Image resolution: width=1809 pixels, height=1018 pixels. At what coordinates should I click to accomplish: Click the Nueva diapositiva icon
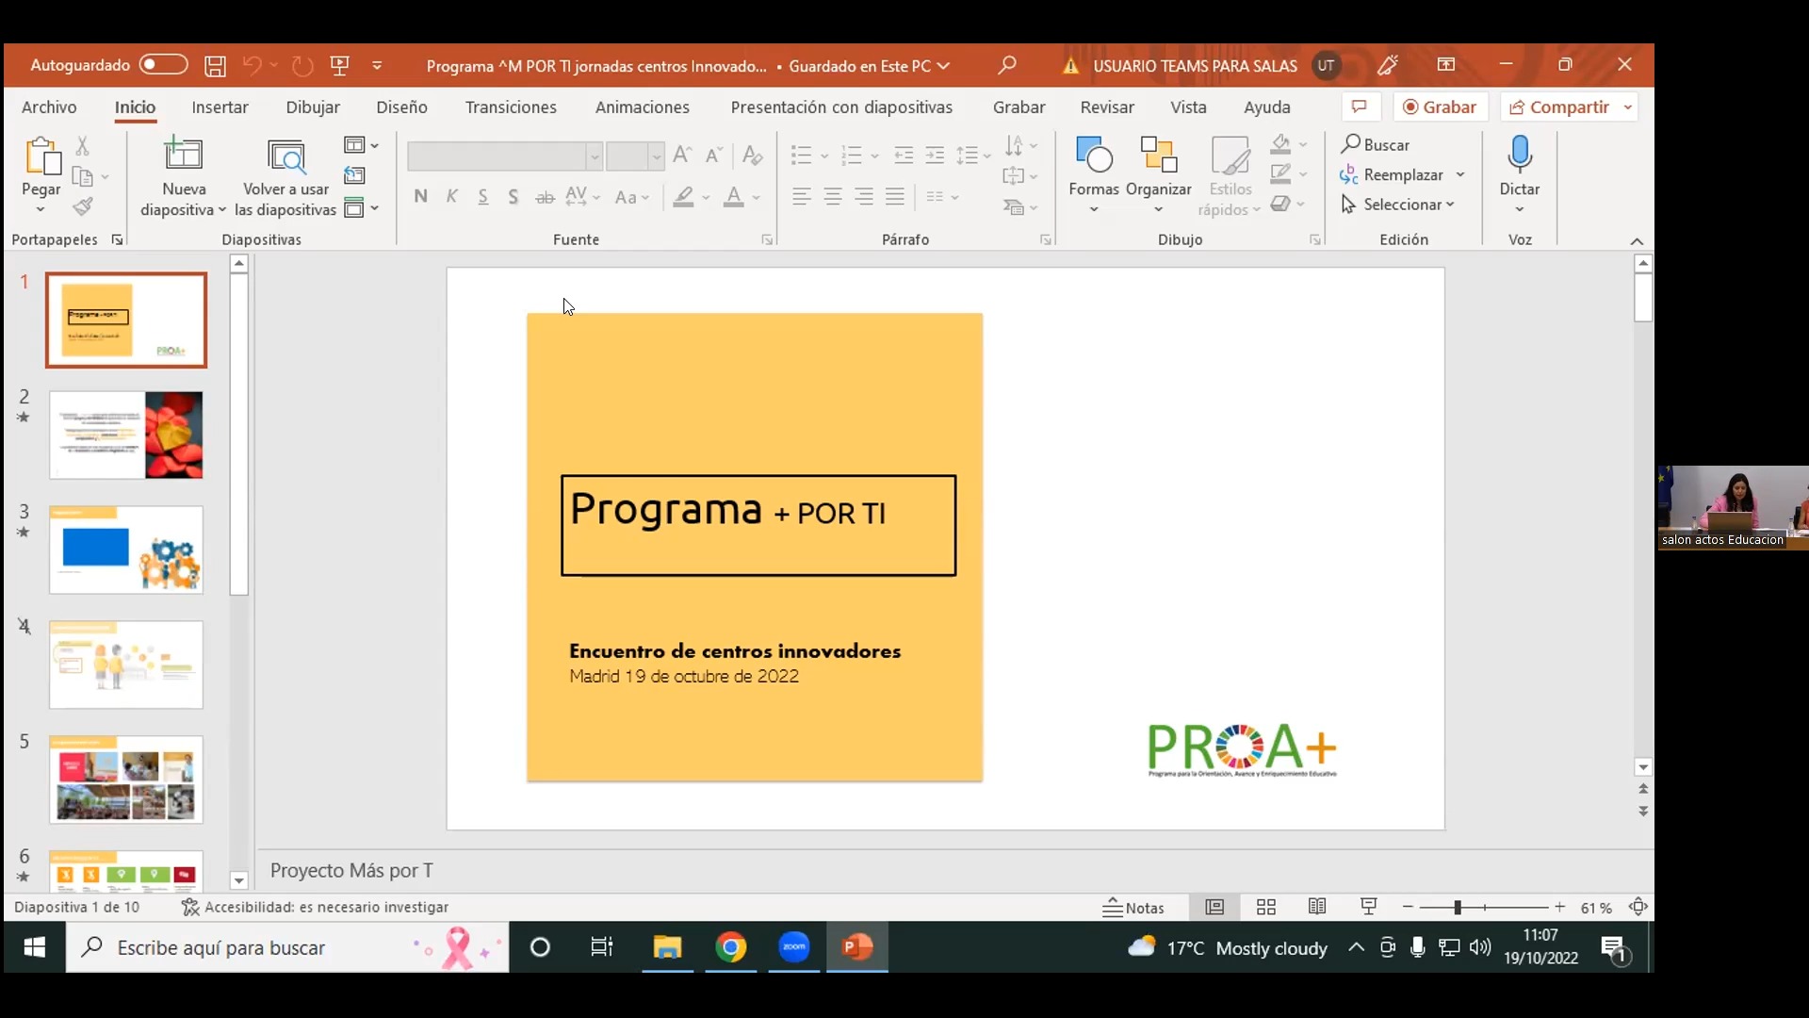183,154
